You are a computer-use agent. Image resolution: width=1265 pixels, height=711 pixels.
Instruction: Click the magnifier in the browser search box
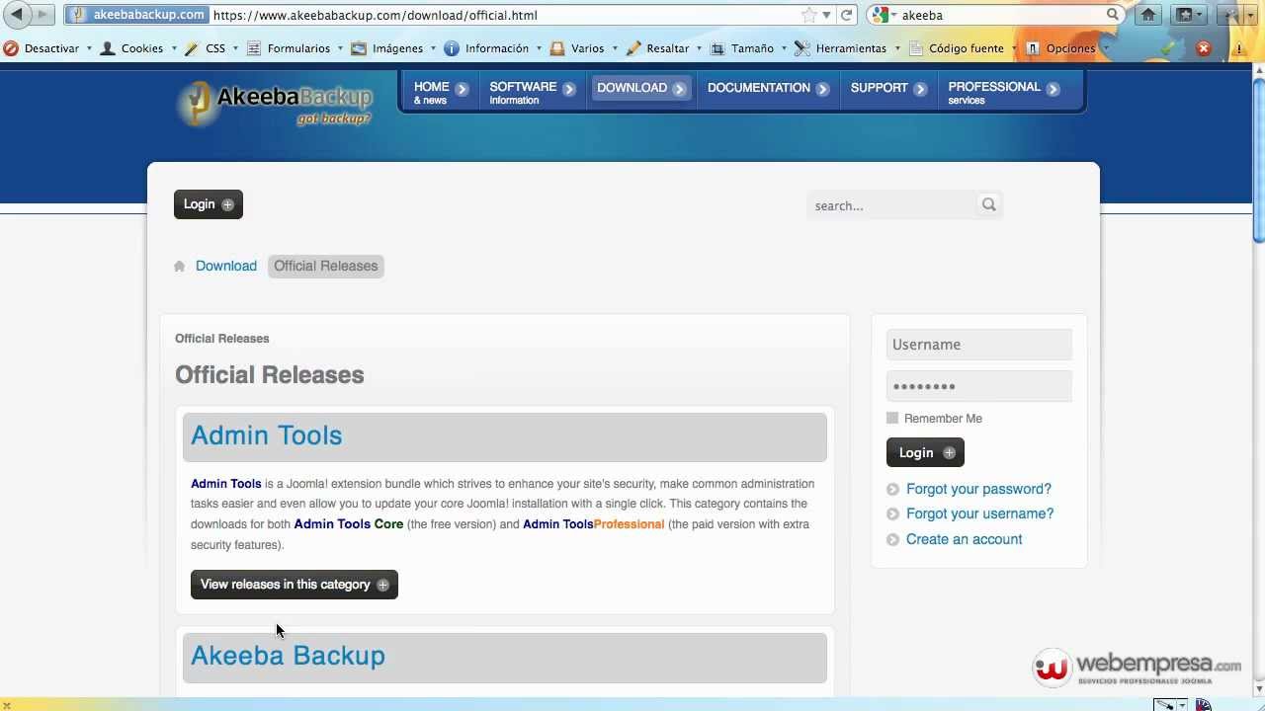point(1113,15)
